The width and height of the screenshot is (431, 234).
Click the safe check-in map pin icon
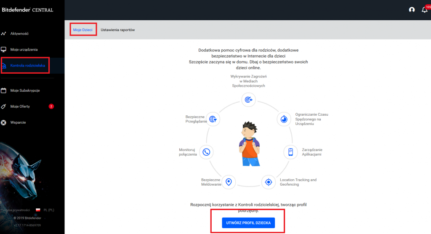[x=229, y=182]
